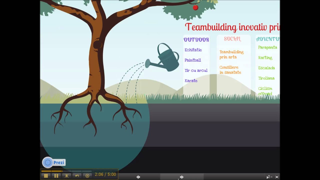Click the Prezi logo badge

pos(54,162)
